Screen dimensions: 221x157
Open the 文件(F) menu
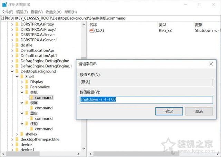(7, 12)
